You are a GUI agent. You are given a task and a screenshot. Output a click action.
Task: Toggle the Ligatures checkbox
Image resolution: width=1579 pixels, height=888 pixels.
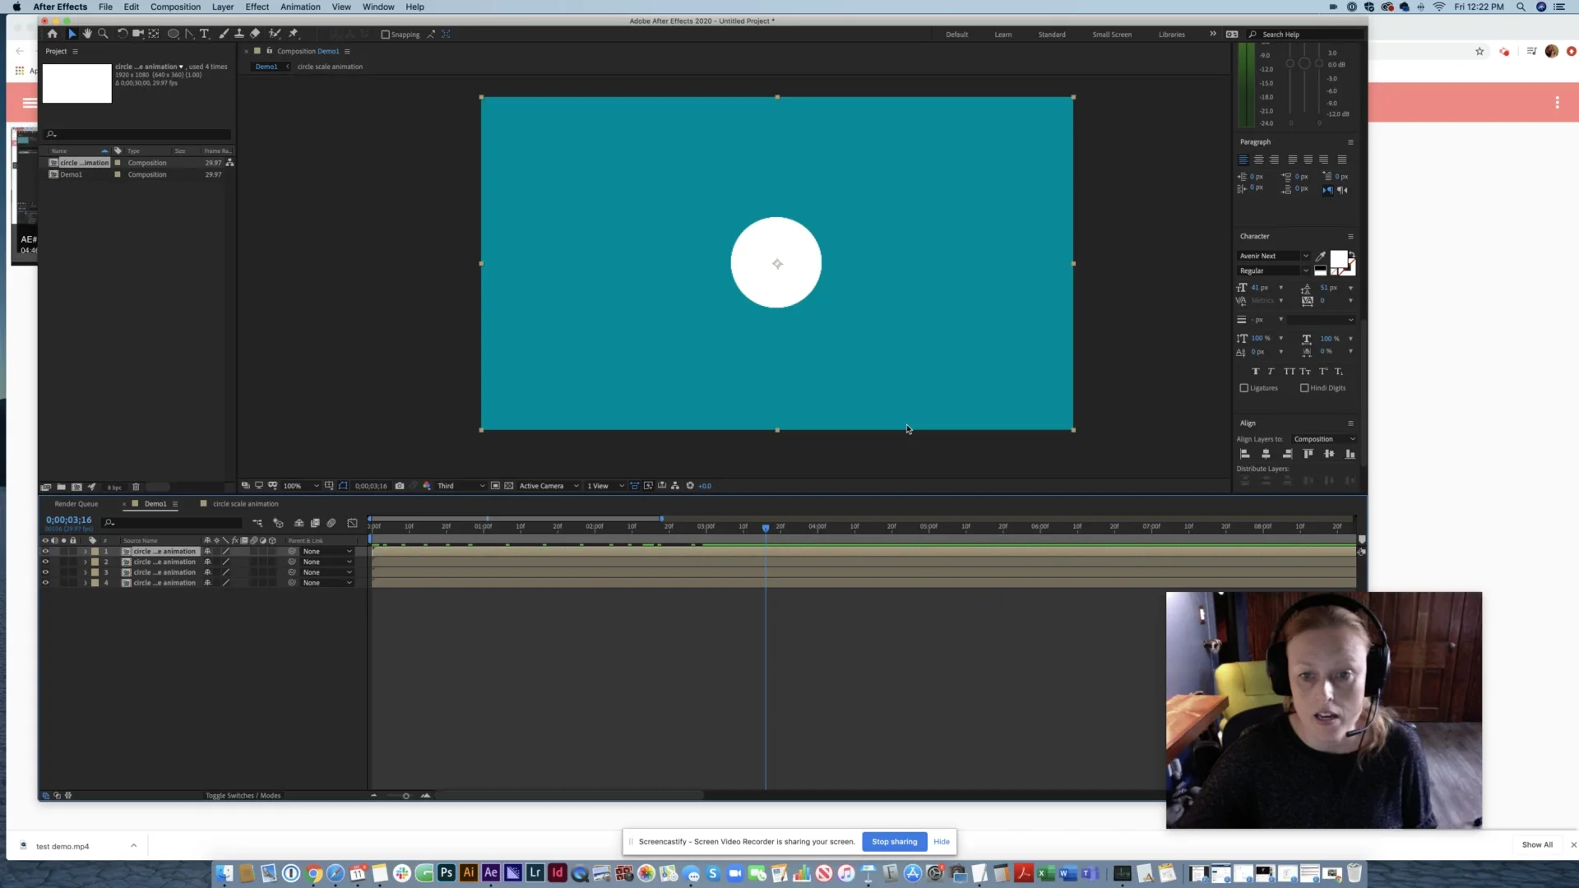coord(1244,388)
